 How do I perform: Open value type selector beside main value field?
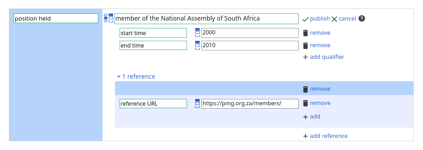(111, 18)
